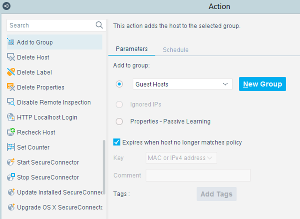Click the New Group button
The height and width of the screenshot is (219, 300).
262,84
